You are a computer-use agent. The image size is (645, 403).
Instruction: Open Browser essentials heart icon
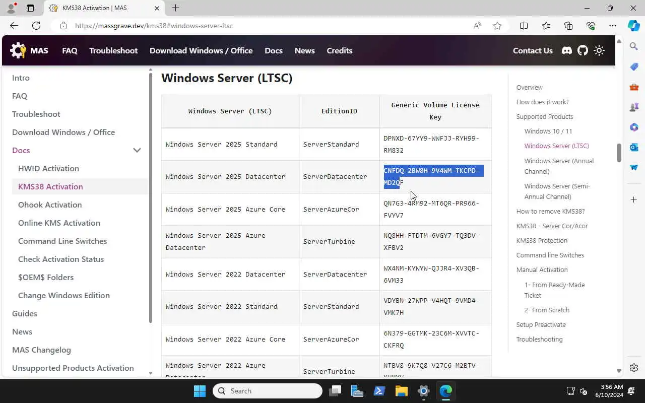[591, 26]
